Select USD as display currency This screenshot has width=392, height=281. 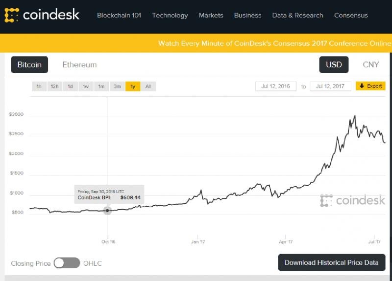(334, 65)
